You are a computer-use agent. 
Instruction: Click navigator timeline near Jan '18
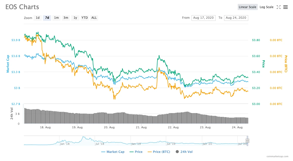click(65, 144)
